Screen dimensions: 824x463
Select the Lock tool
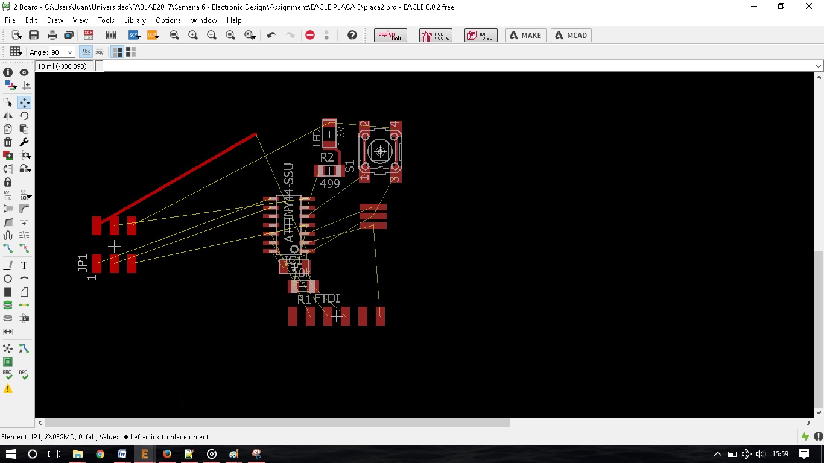pos(8,182)
